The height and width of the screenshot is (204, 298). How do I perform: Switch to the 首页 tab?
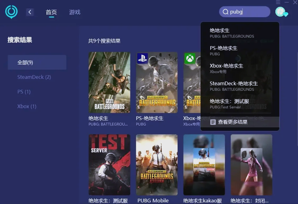pyautogui.click(x=51, y=12)
